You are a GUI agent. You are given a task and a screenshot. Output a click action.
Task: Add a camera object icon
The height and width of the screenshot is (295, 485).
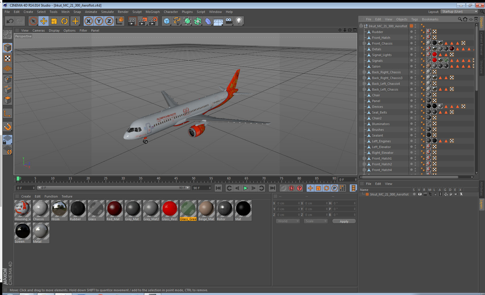point(229,21)
